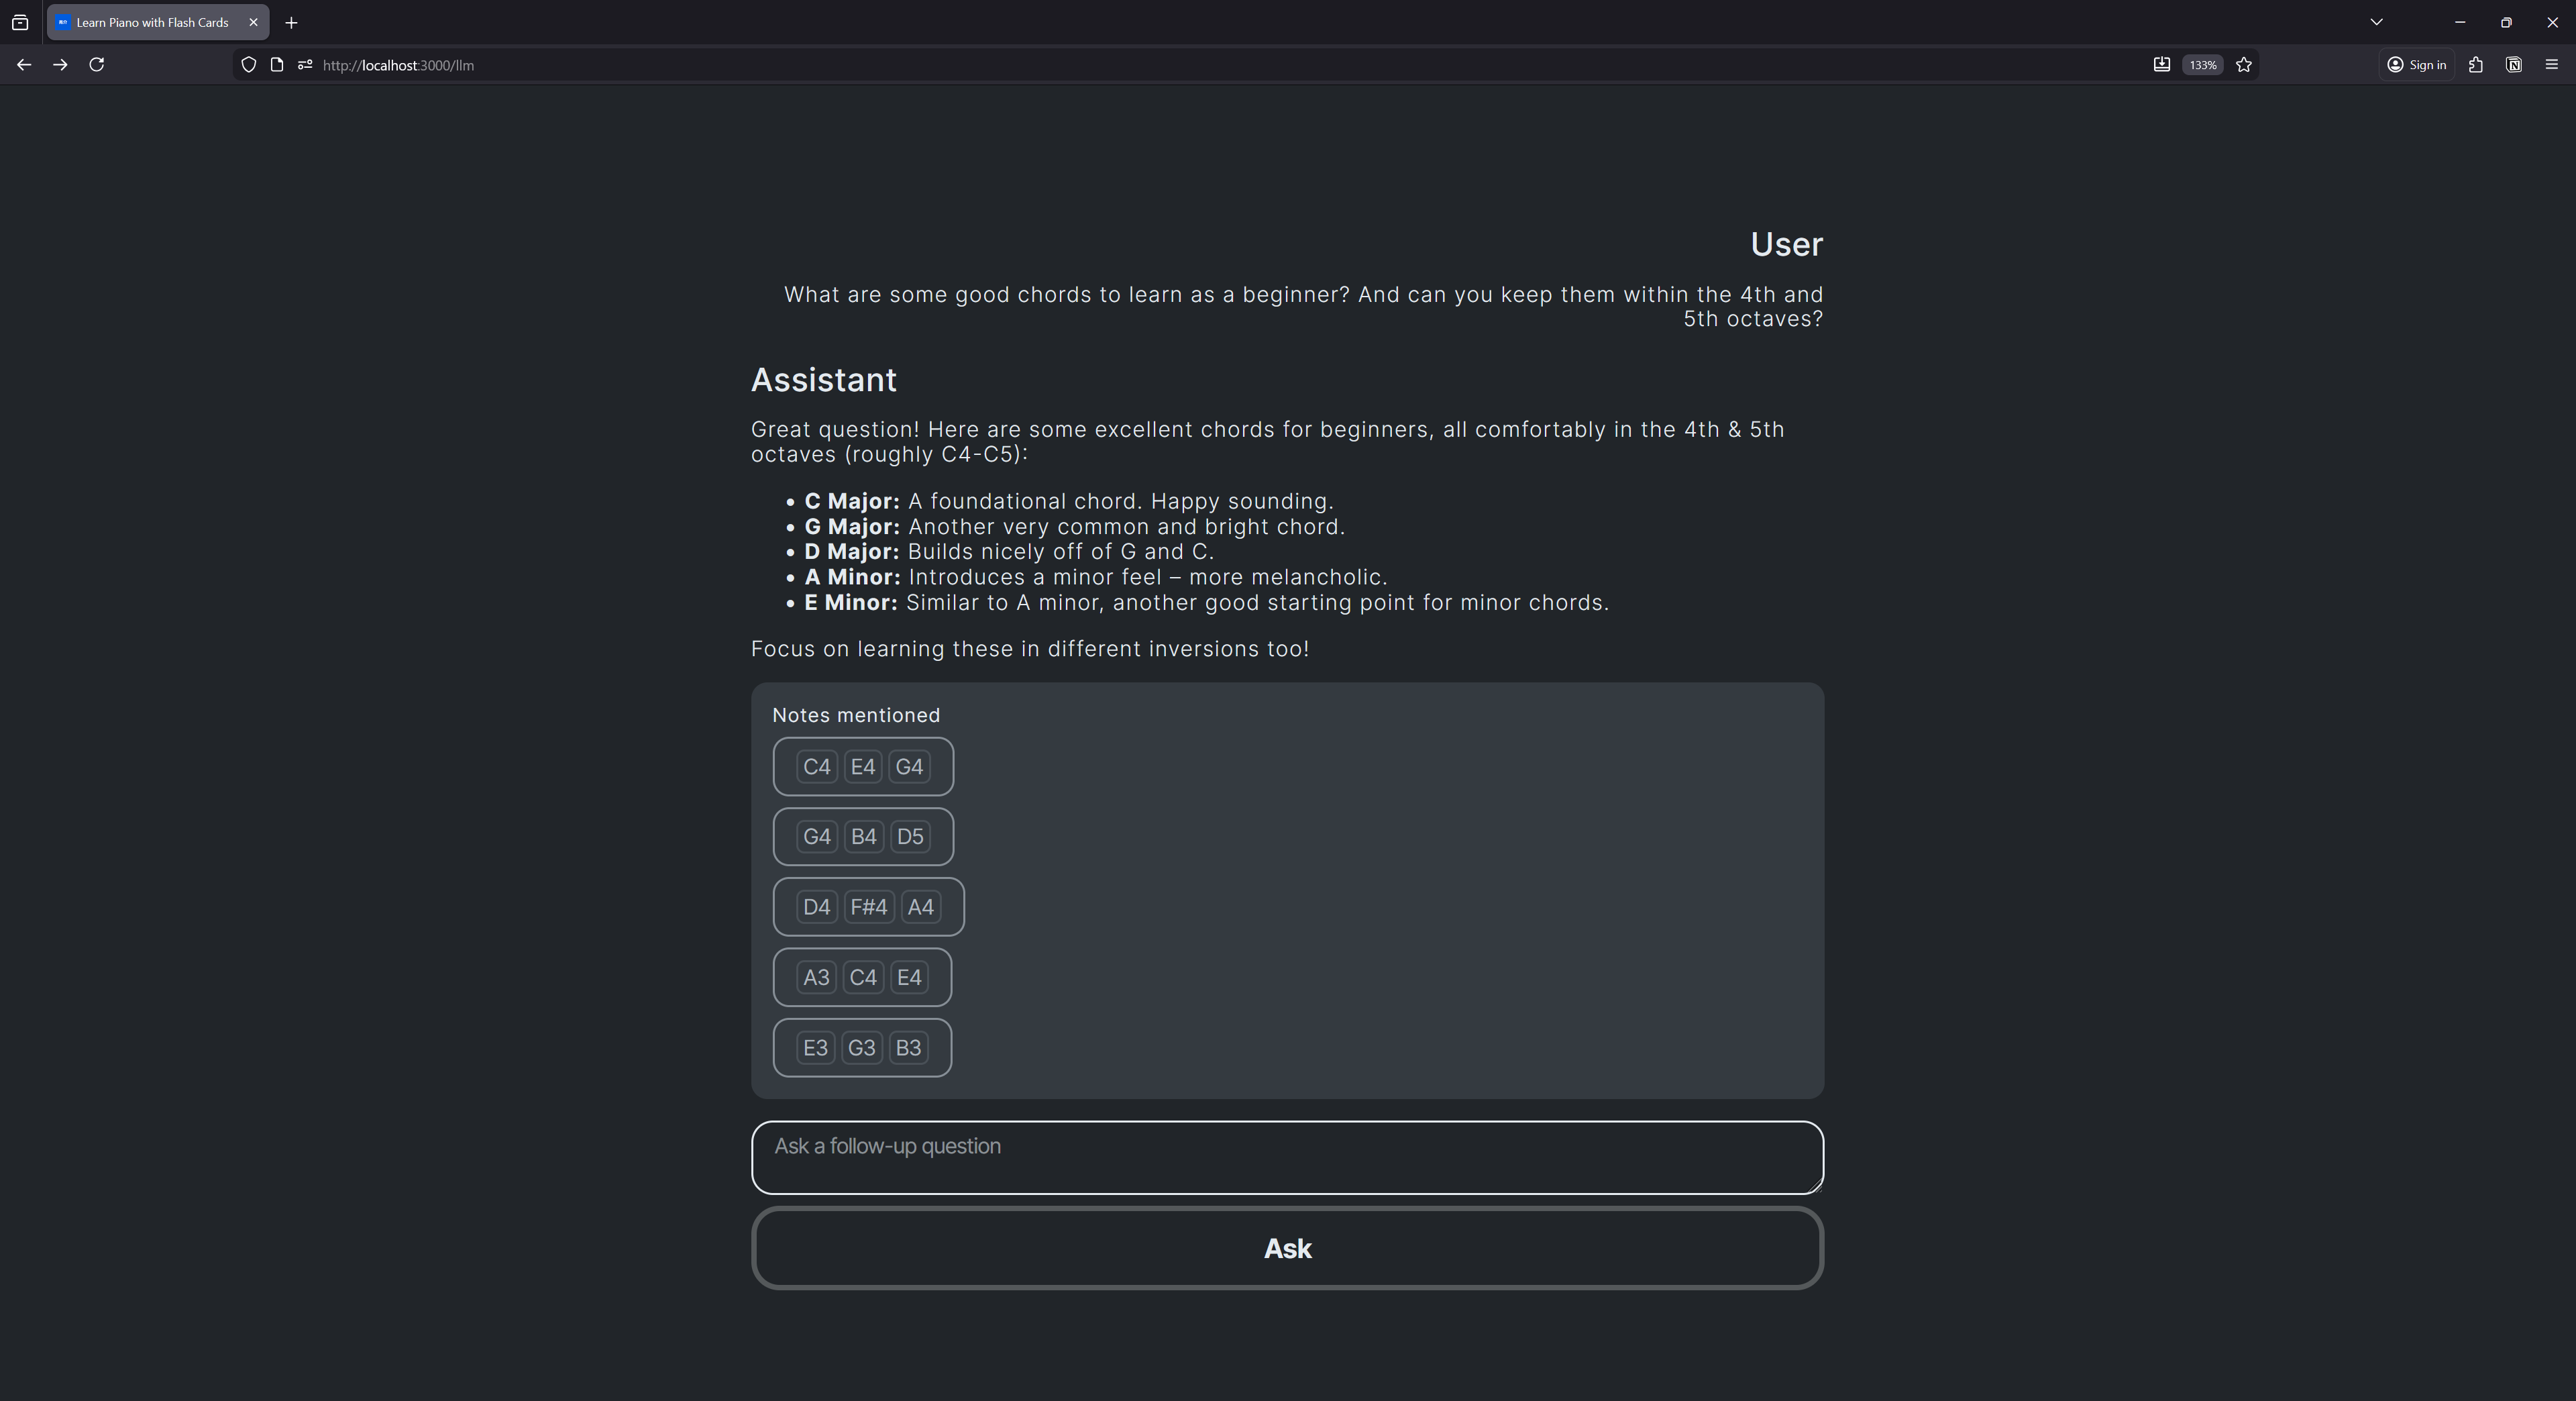Screen dimensions: 2576x1401
Task: Bookmark this page with the star icon
Action: [2243, 65]
